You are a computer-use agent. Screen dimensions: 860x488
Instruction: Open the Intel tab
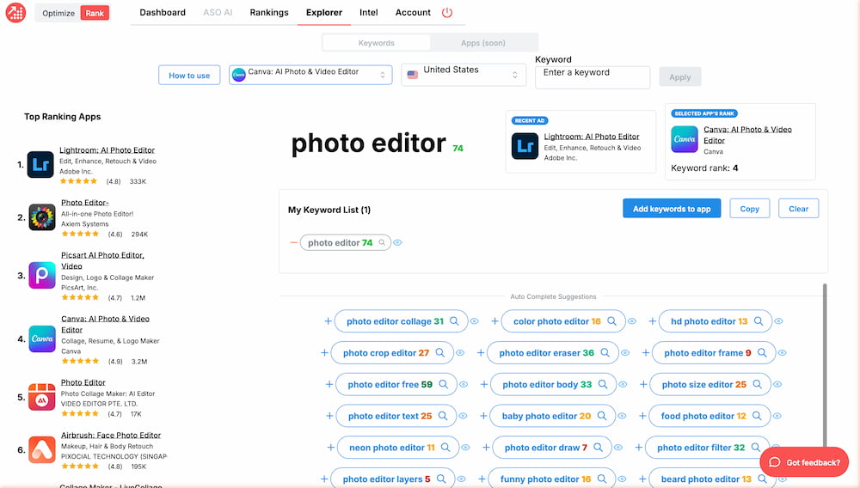(369, 13)
